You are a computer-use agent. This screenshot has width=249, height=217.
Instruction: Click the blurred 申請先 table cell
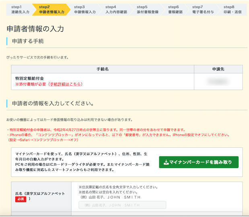click(218, 81)
